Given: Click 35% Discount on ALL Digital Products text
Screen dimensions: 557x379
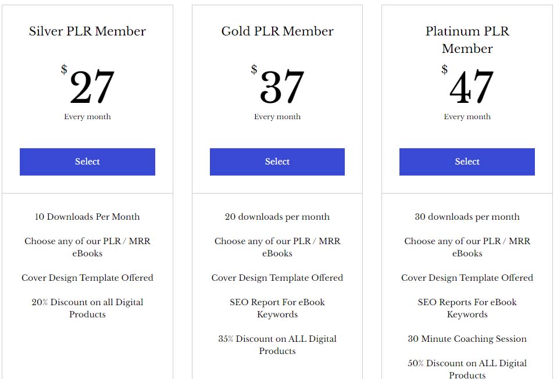Looking at the screenshot, I should pyautogui.click(x=277, y=345).
